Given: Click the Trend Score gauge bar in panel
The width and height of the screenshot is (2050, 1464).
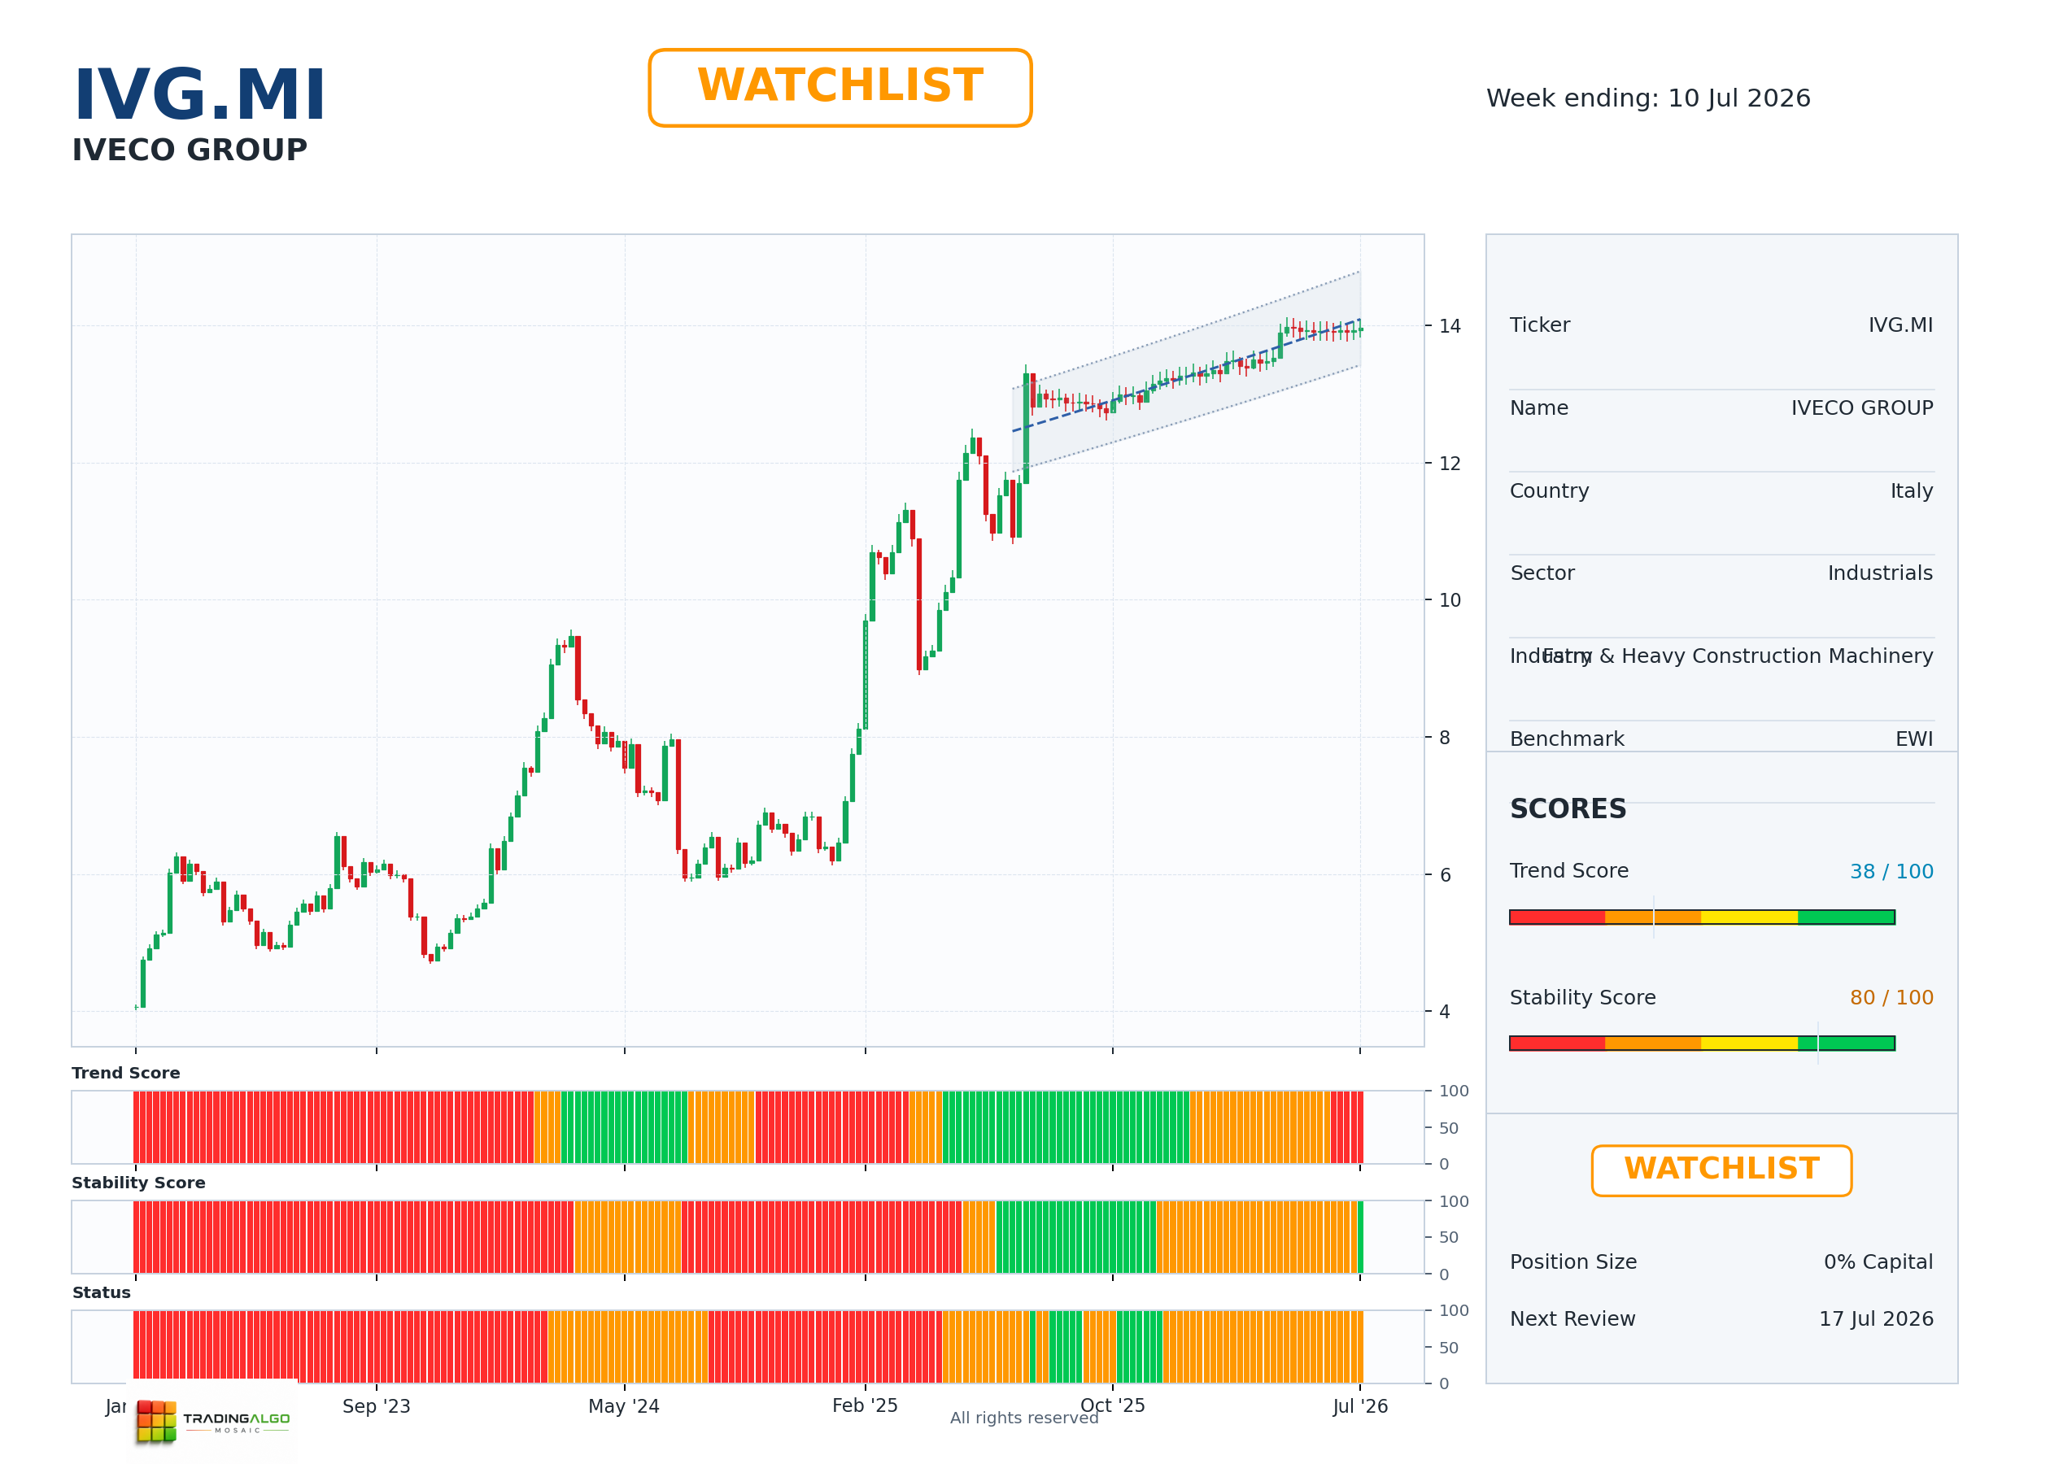Looking at the screenshot, I should (x=1702, y=917).
